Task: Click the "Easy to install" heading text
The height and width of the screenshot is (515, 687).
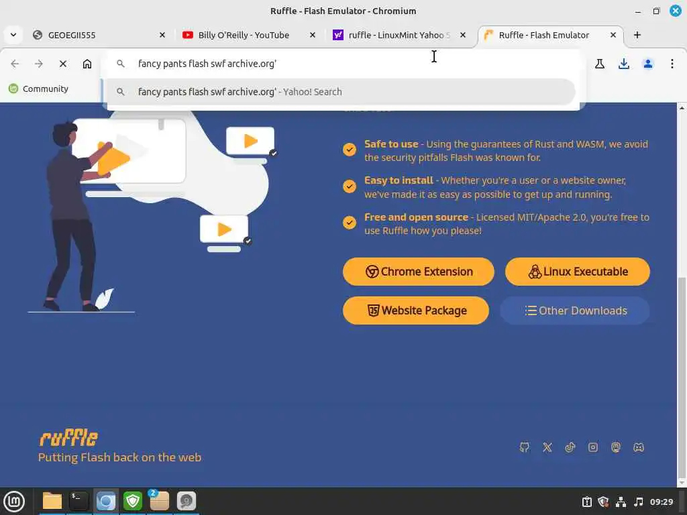Action: 399,180
